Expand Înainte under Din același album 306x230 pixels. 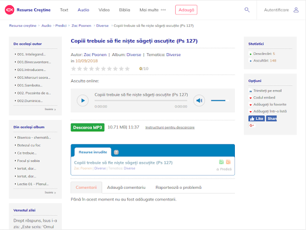click(x=50, y=192)
